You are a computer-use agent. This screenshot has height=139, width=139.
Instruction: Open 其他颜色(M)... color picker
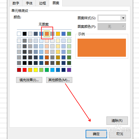point(59,80)
